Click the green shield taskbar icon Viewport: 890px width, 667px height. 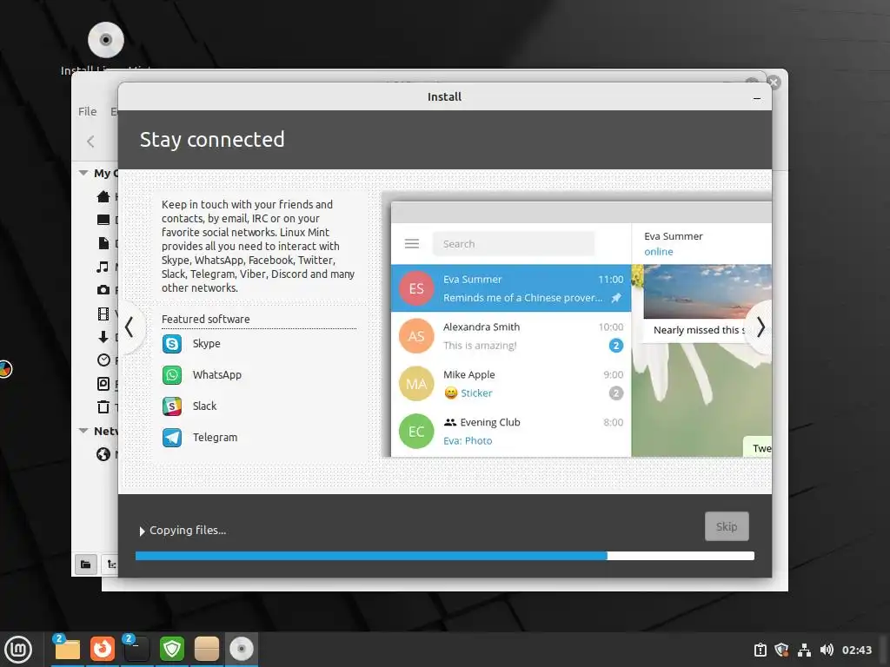(172, 649)
